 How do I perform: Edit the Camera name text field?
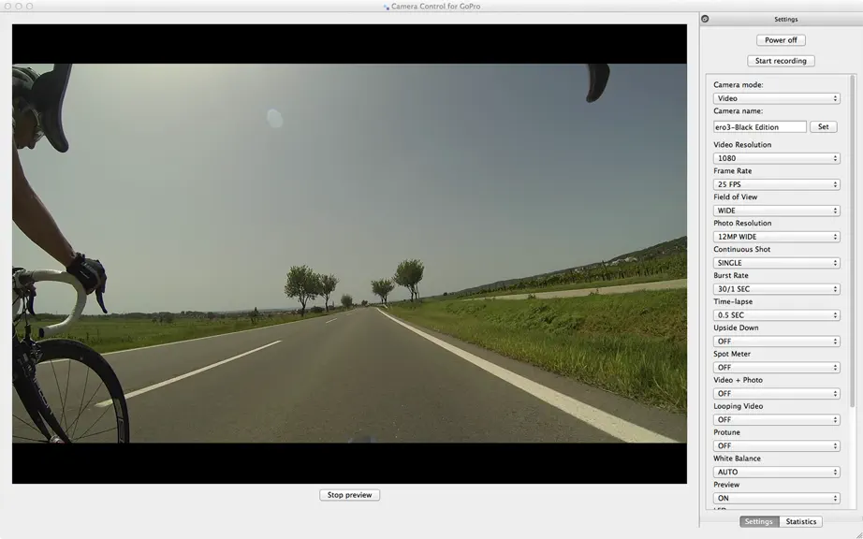pyautogui.click(x=759, y=127)
